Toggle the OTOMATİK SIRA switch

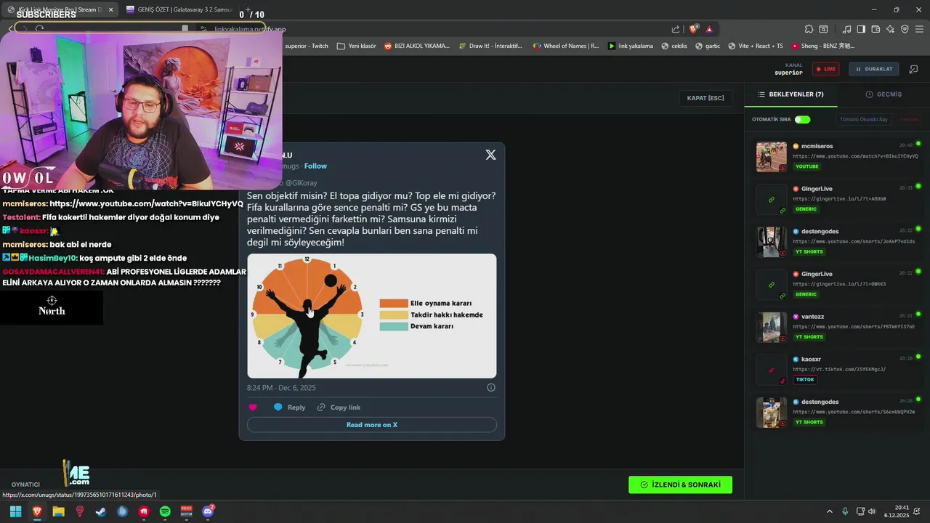[802, 119]
